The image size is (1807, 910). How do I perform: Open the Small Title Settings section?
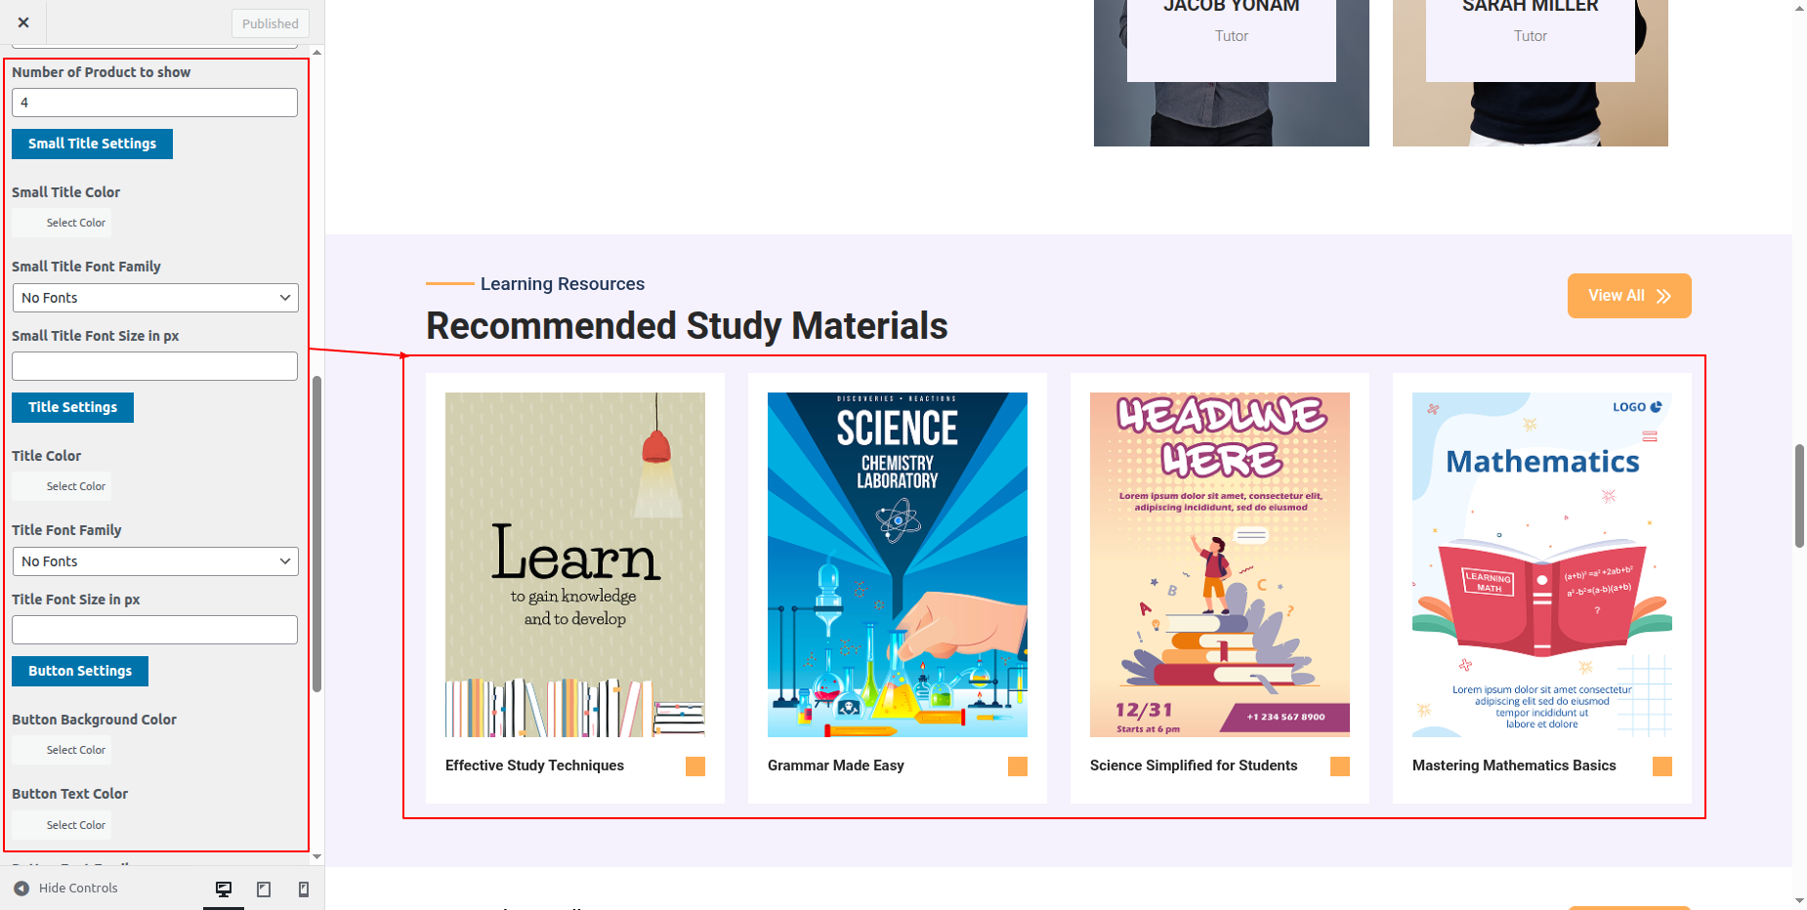pos(92,144)
